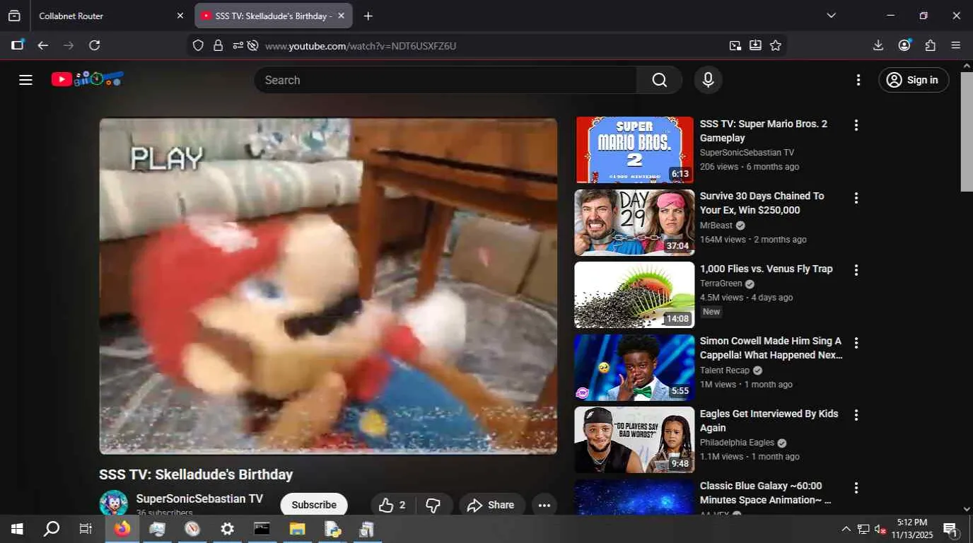Expand the list all tabs dropdown
This screenshot has height=543, width=973.
(831, 16)
